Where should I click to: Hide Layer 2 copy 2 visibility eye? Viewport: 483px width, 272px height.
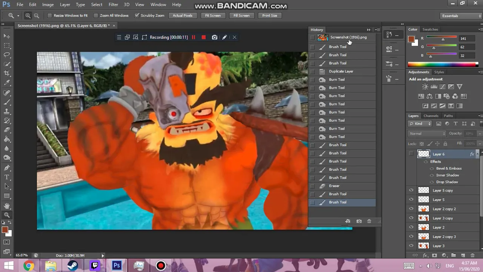click(x=411, y=209)
